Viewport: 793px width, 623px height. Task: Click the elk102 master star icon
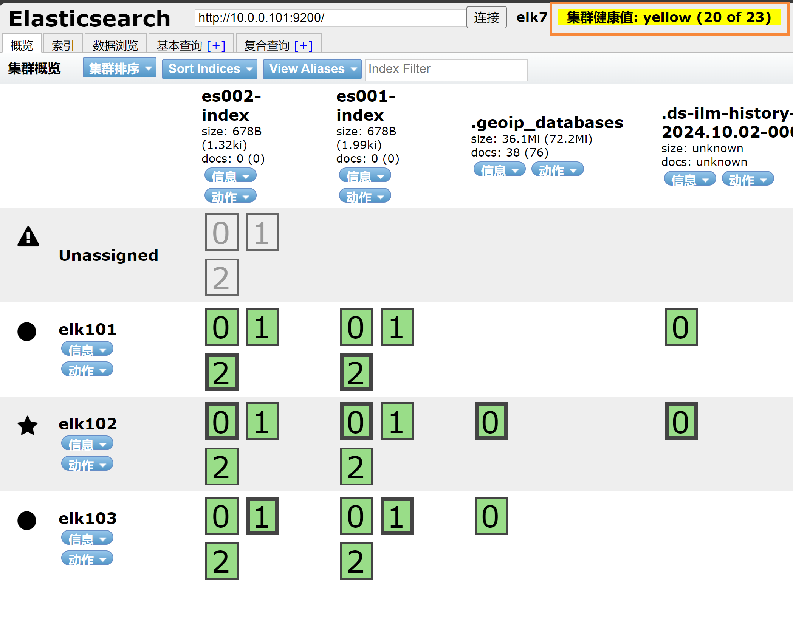(28, 426)
